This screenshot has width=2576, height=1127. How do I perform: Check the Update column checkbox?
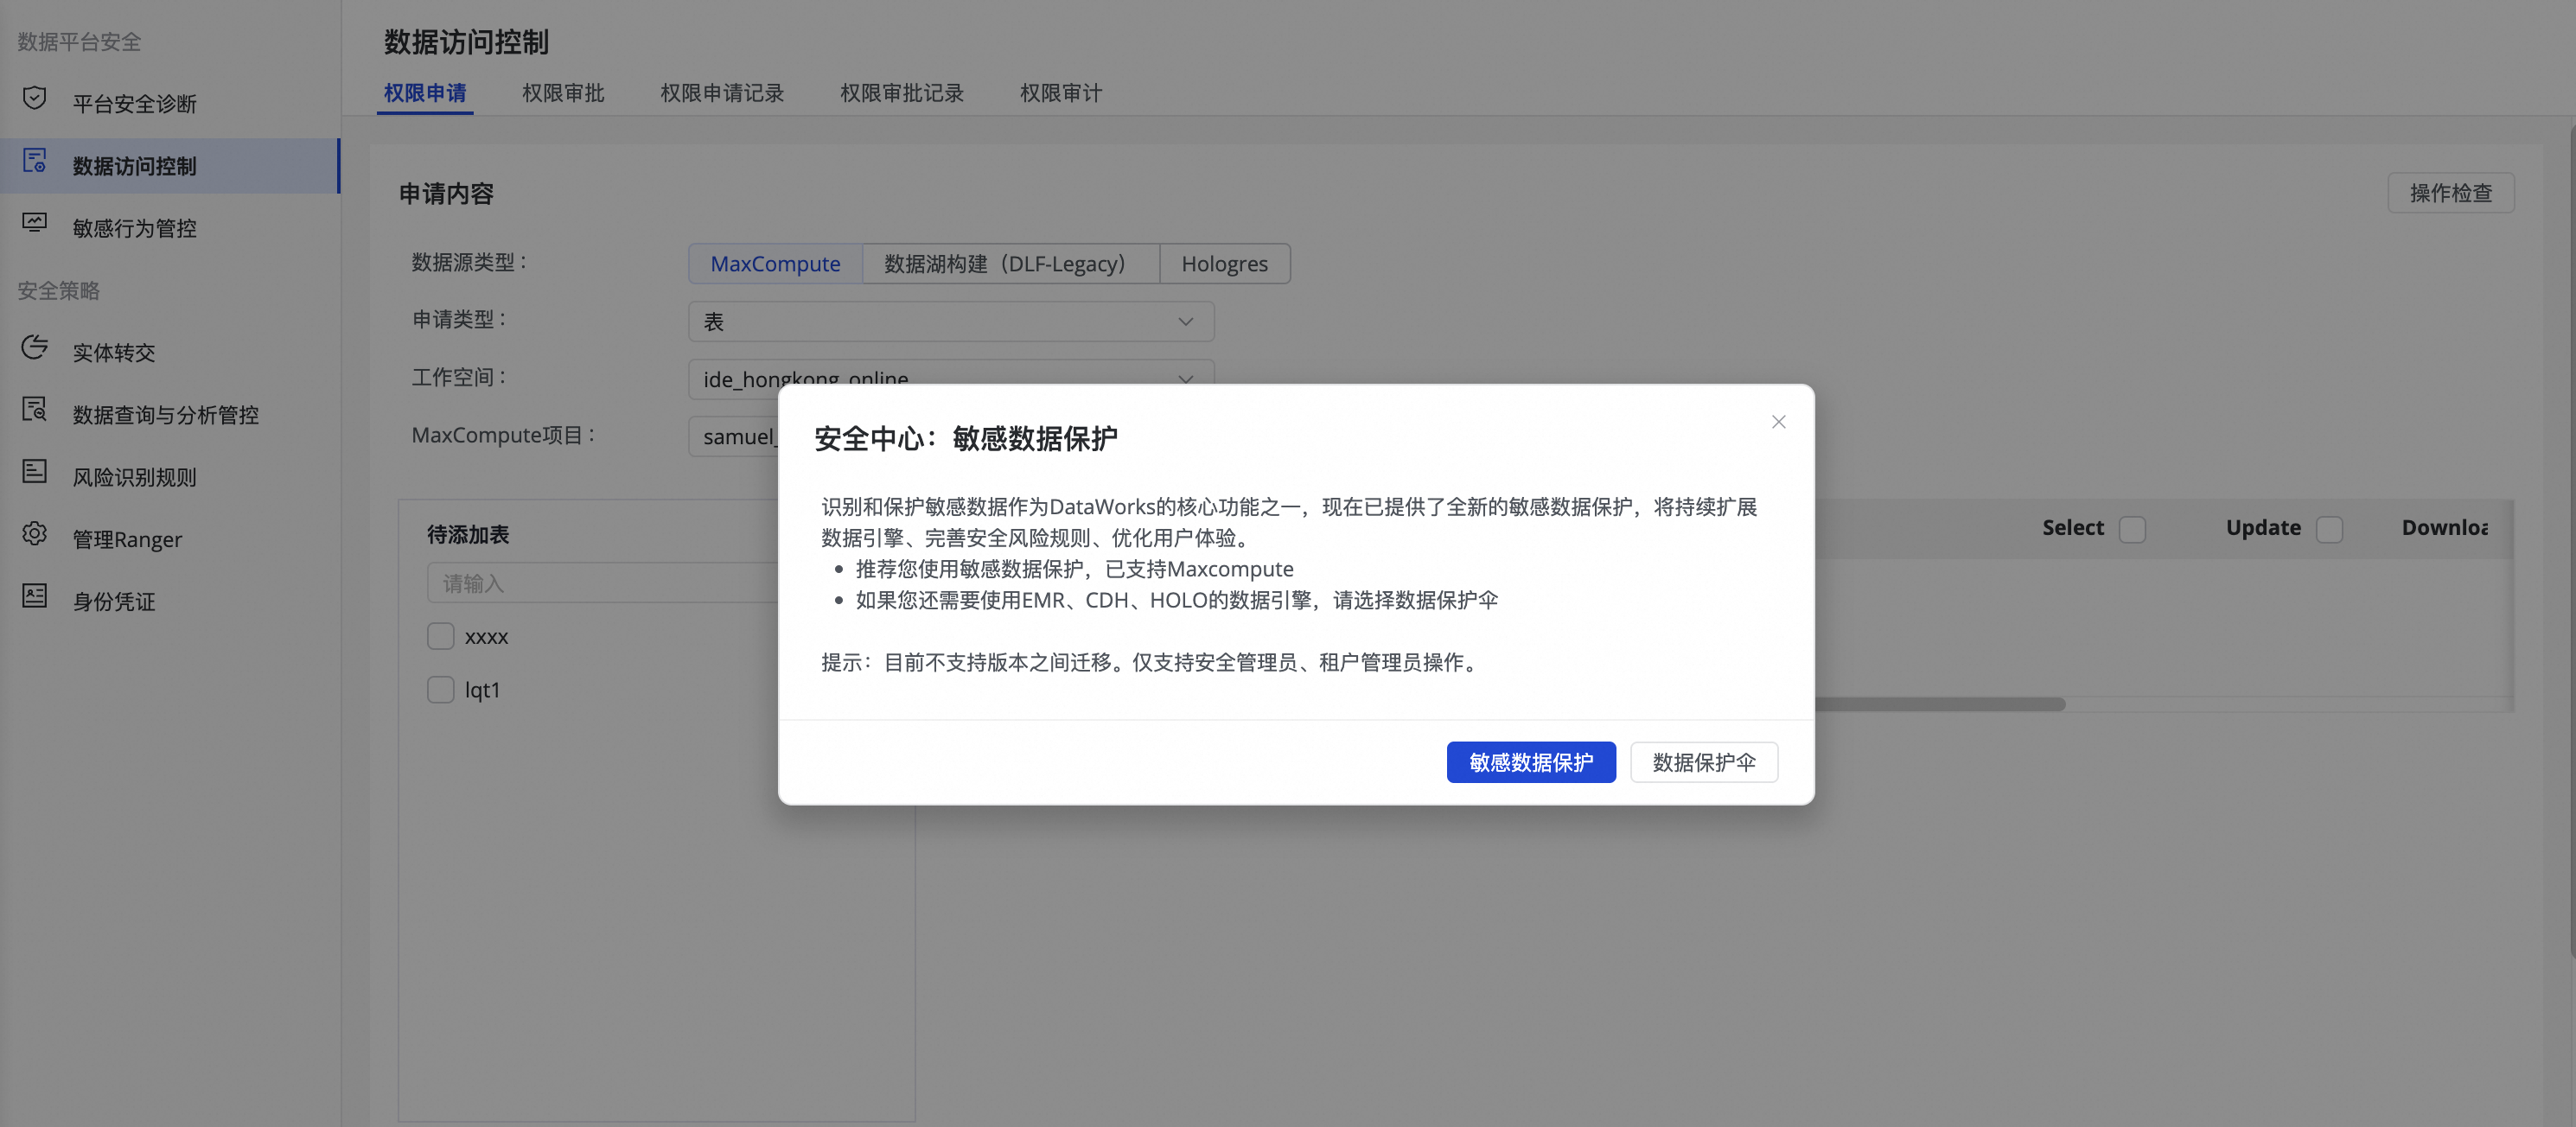pyautogui.click(x=2329, y=529)
